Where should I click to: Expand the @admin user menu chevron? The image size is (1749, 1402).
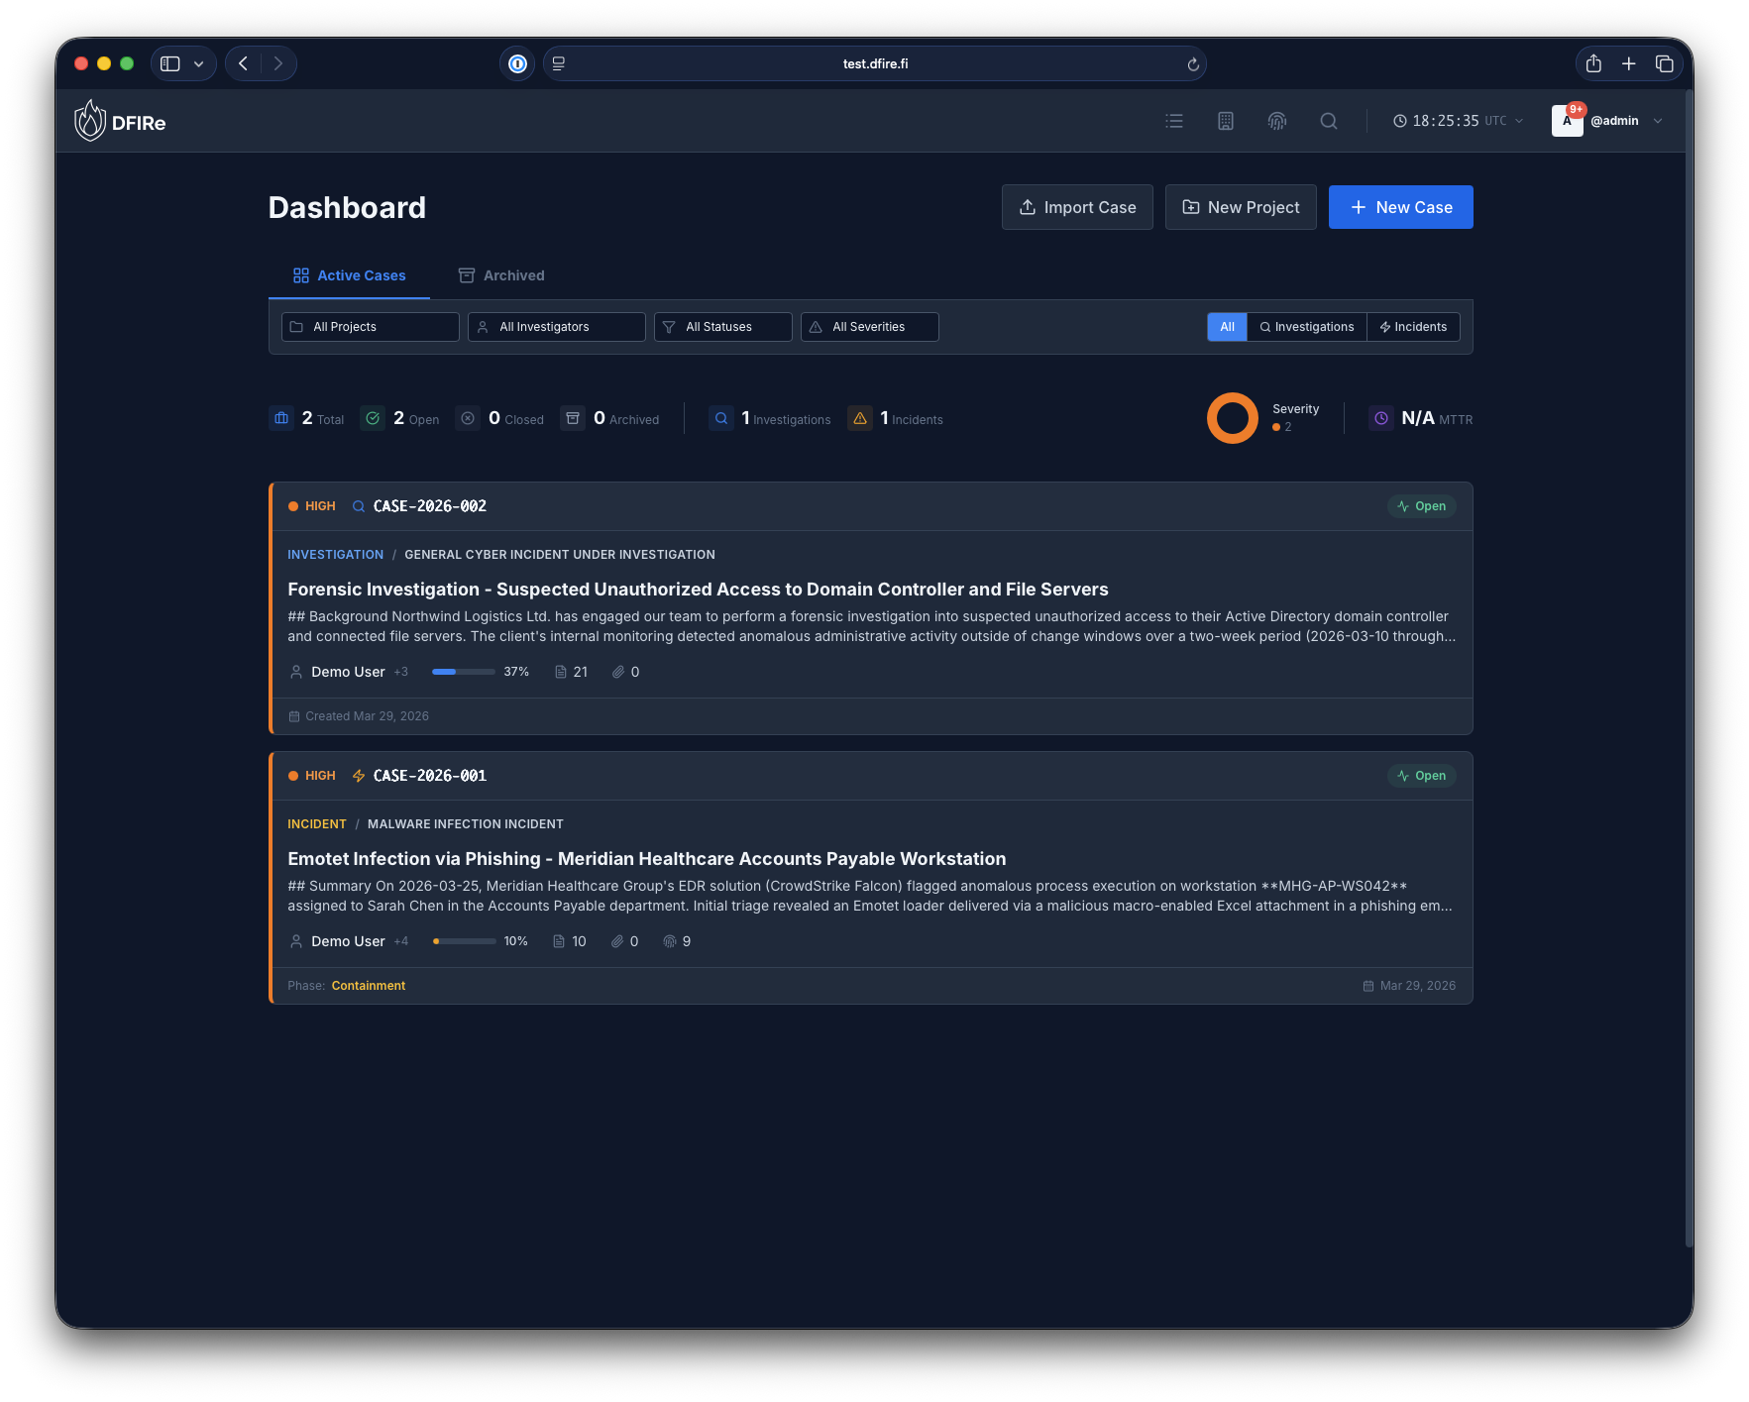[x=1658, y=121]
